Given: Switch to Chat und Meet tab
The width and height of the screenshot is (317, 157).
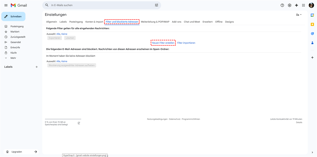Looking at the screenshot, I should click(x=192, y=22).
